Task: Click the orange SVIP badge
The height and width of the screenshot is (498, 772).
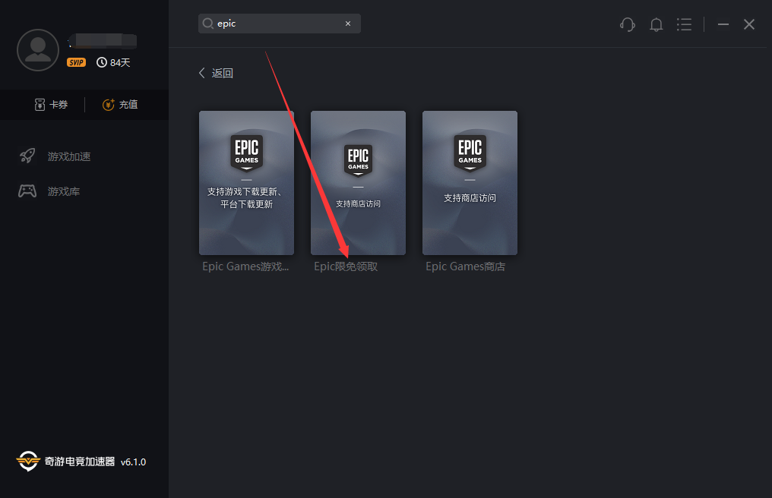Action: click(76, 62)
